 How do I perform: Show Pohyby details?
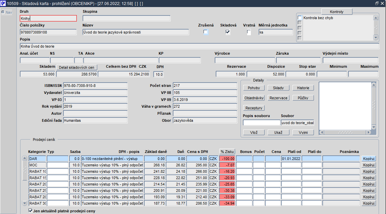click(254, 88)
